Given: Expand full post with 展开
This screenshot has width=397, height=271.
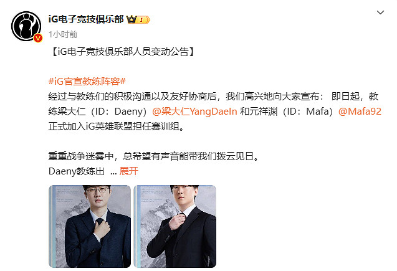Looking at the screenshot, I should 128,171.
